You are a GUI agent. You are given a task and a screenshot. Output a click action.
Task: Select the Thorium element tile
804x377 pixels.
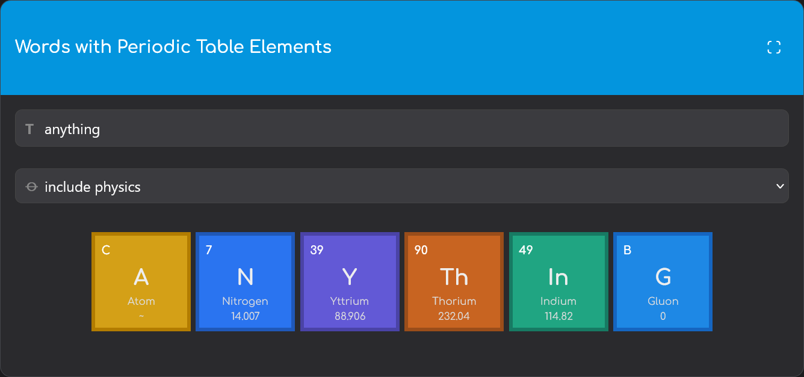coord(454,281)
